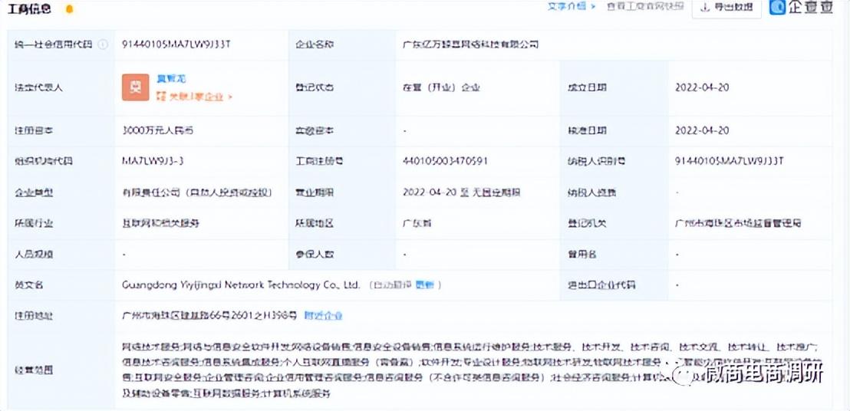This screenshot has width=850, height=411.
Task: Open the 文字介绍 link
Action: coord(567,6)
